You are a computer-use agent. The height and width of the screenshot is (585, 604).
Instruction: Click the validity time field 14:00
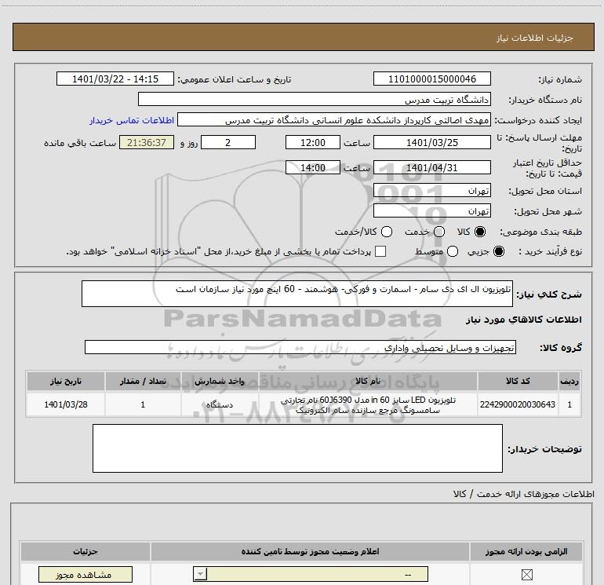[x=313, y=167]
